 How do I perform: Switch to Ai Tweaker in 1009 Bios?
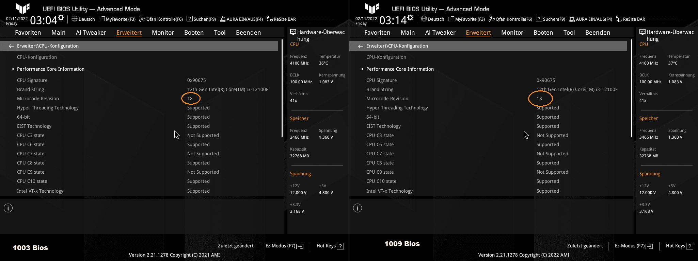[440, 33]
